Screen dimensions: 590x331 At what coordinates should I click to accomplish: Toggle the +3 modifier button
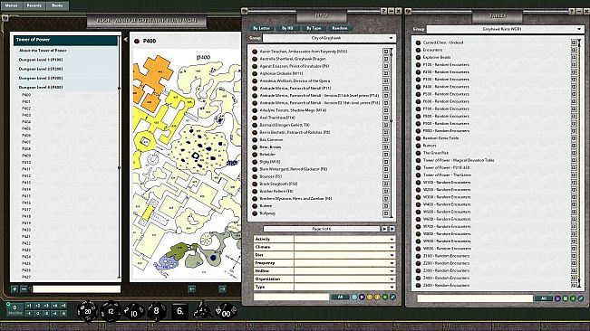click(x=46, y=306)
